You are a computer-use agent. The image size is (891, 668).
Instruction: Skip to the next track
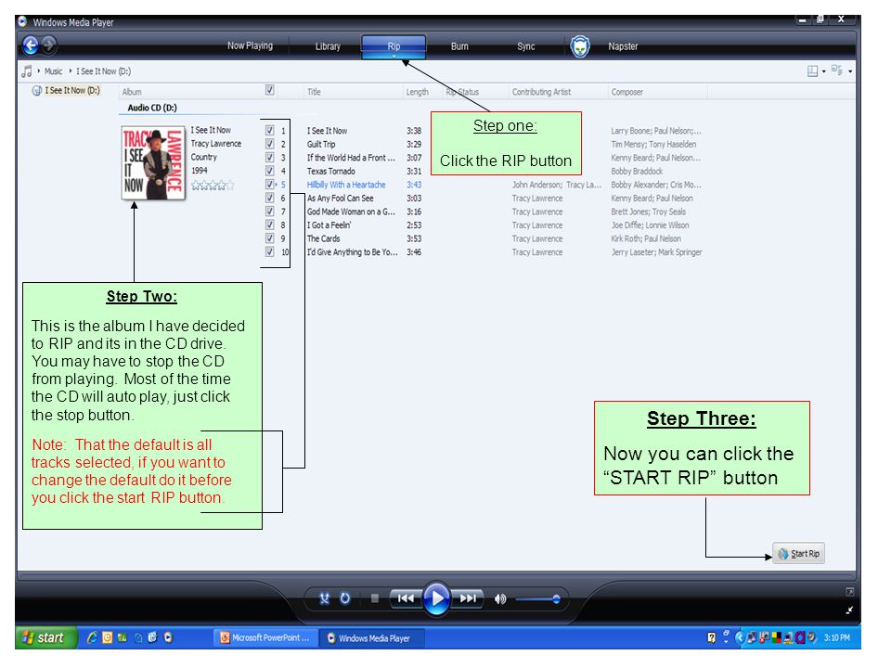coord(468,598)
